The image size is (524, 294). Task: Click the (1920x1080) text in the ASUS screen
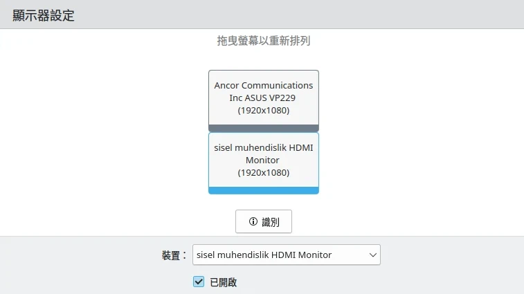tap(263, 110)
